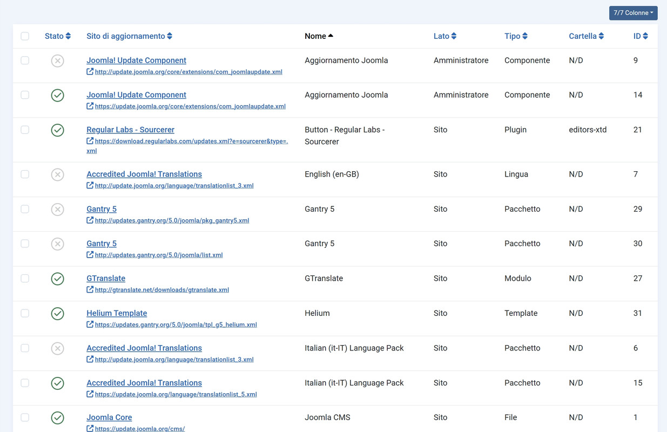667x432 pixels.
Task: Disable the GTranslate update site status icon
Action: [x=58, y=279]
